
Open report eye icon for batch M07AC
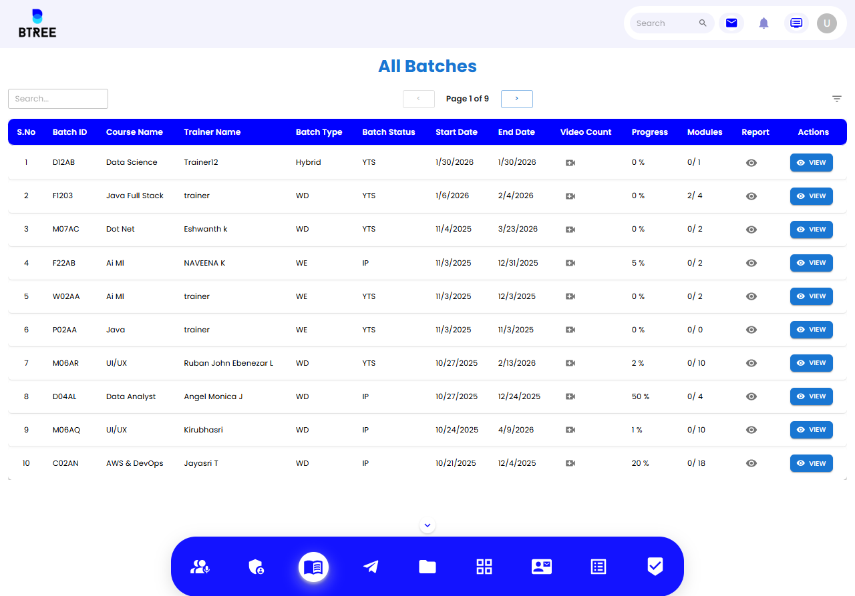[751, 230]
